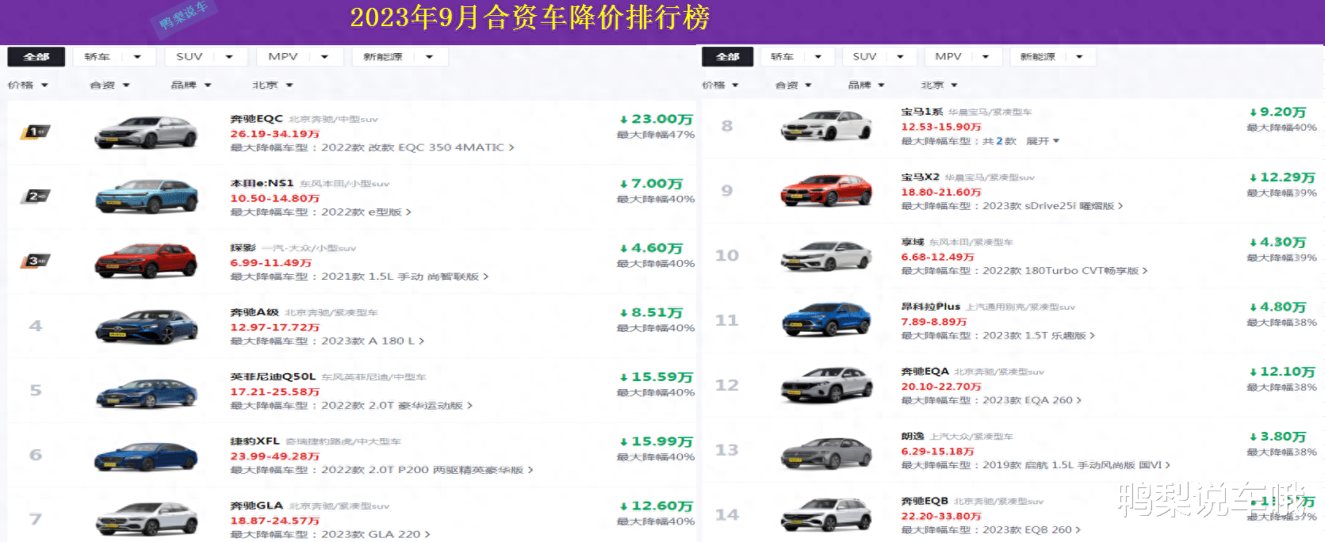The width and height of the screenshot is (1325, 542).
Task: Open 2019款 启航 1.5L 手动风尚版 link
Action: [x=1076, y=465]
